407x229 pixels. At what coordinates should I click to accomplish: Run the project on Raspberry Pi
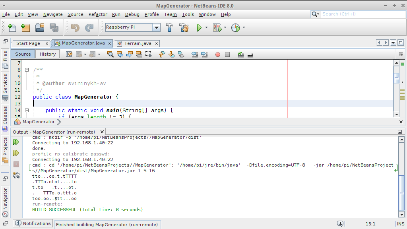pyautogui.click(x=199, y=27)
